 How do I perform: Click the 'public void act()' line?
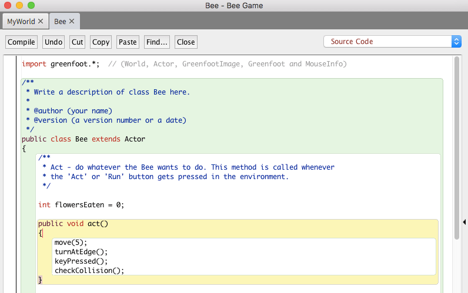pyautogui.click(x=73, y=224)
